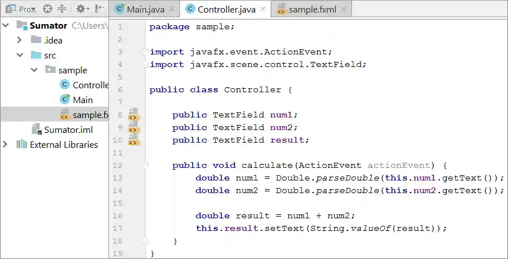Click 'num1 + num2' on line 16
The width and height of the screenshot is (508, 259).
point(318,216)
